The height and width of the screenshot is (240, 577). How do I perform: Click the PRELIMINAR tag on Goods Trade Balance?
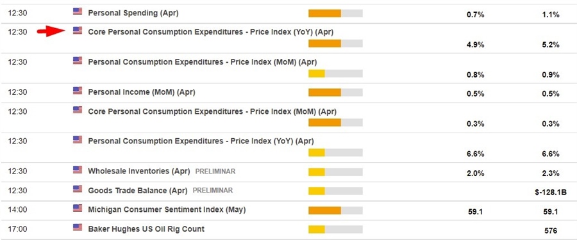pos(213,191)
